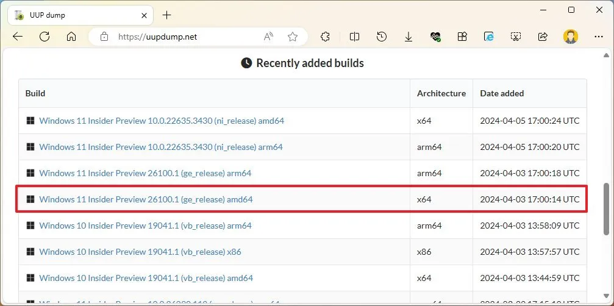Open Browser essentials heart icon
The width and height of the screenshot is (614, 306).
(435, 37)
